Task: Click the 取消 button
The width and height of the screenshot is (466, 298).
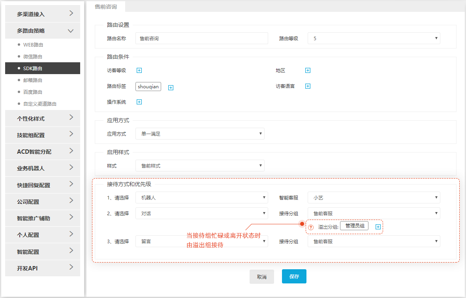Action: click(x=262, y=277)
